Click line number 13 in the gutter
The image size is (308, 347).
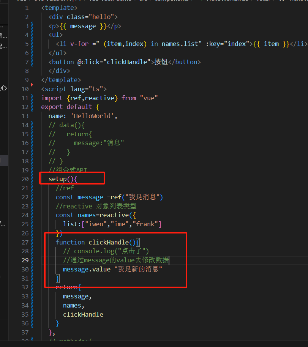[25, 116]
